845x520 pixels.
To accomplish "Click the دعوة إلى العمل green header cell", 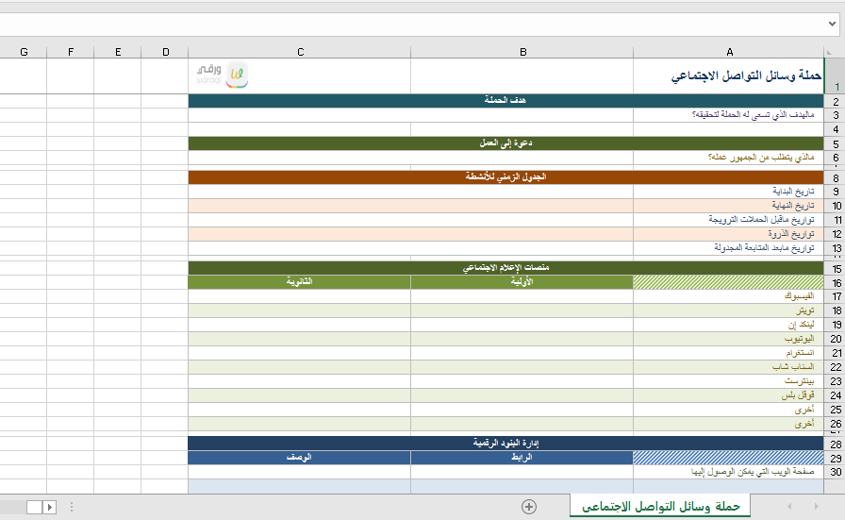I will pos(505,143).
